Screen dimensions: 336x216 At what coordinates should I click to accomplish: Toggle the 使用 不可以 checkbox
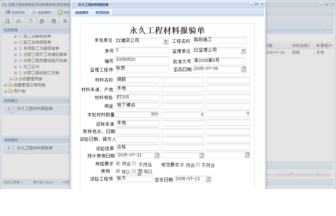(133, 170)
